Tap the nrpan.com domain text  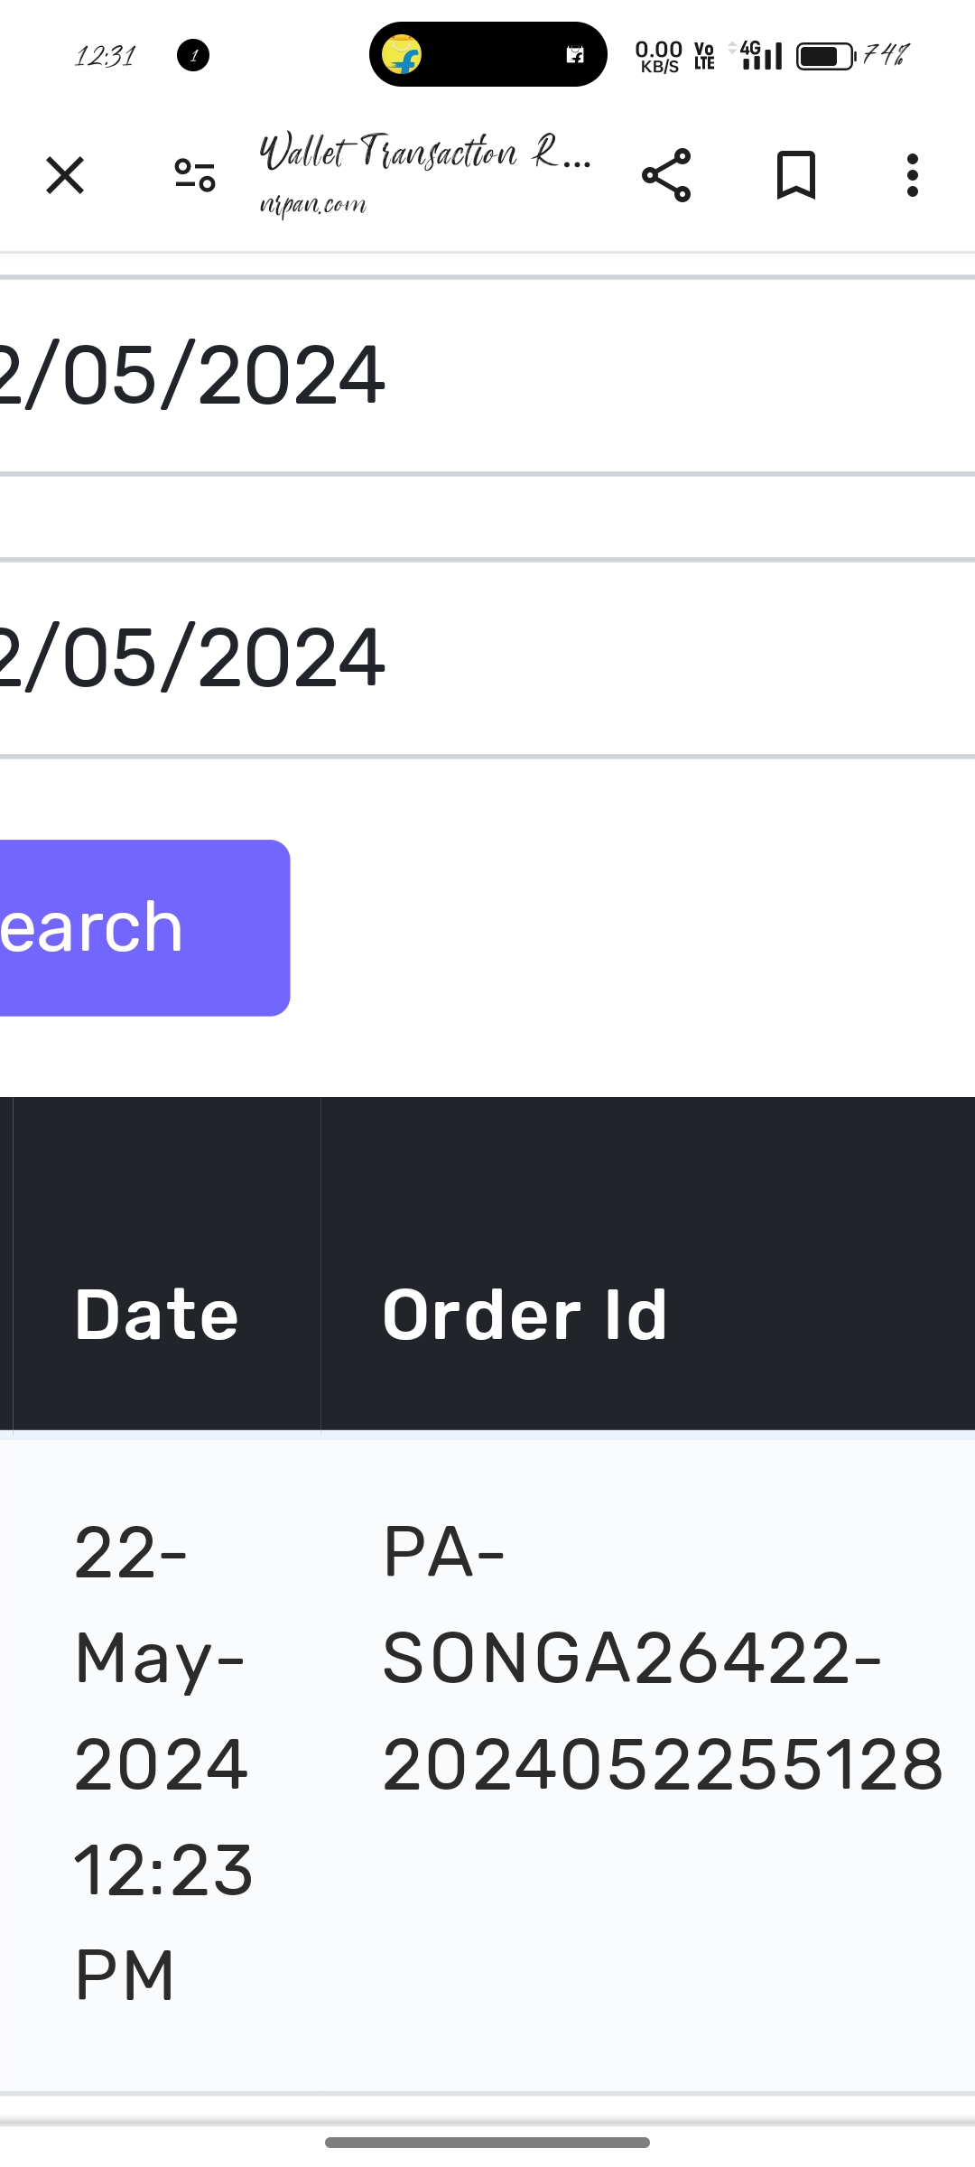[x=312, y=205]
